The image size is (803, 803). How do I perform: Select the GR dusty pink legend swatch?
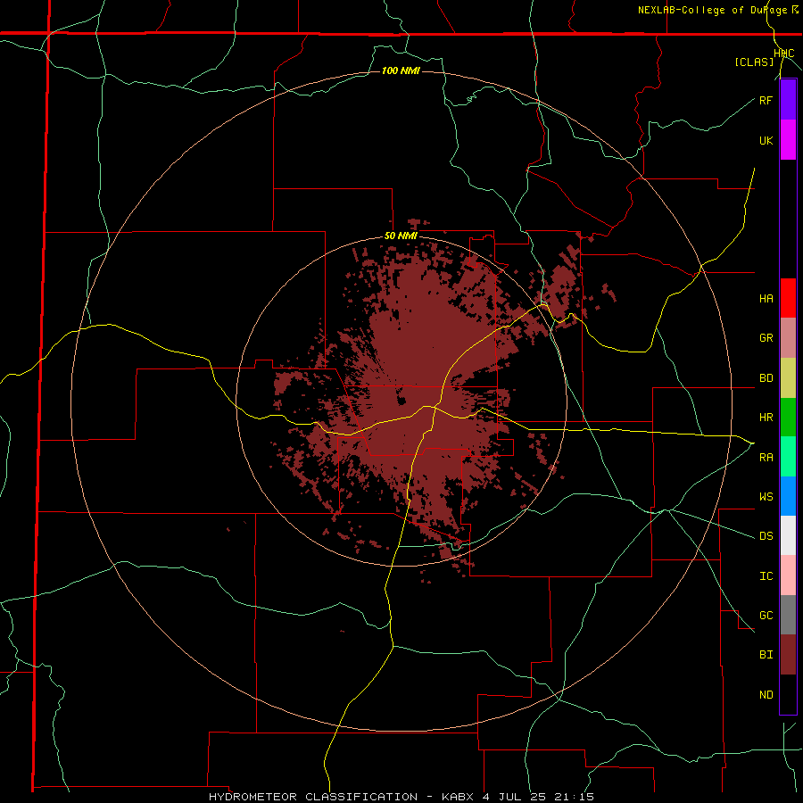tap(788, 338)
